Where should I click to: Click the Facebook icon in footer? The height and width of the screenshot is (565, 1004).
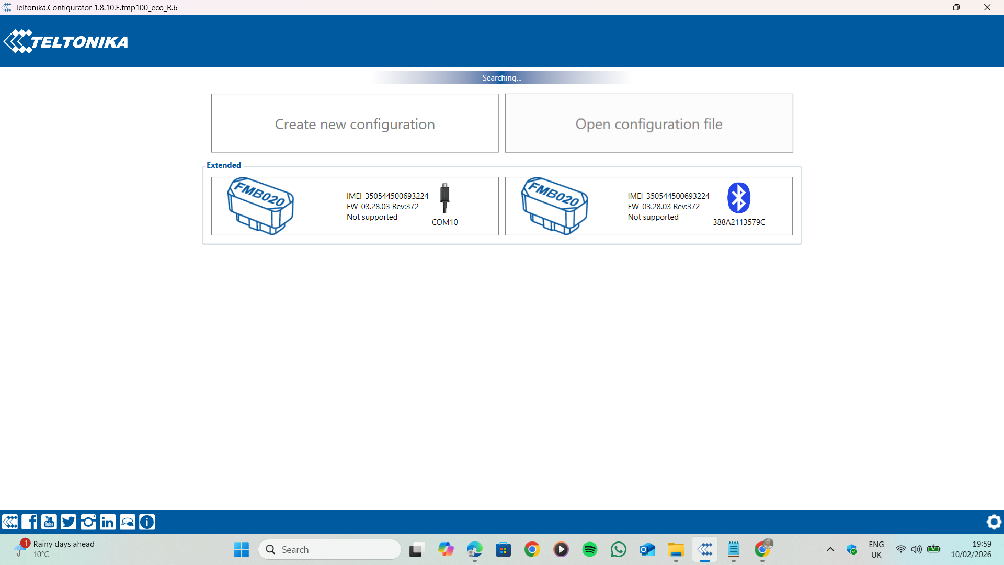tap(30, 522)
